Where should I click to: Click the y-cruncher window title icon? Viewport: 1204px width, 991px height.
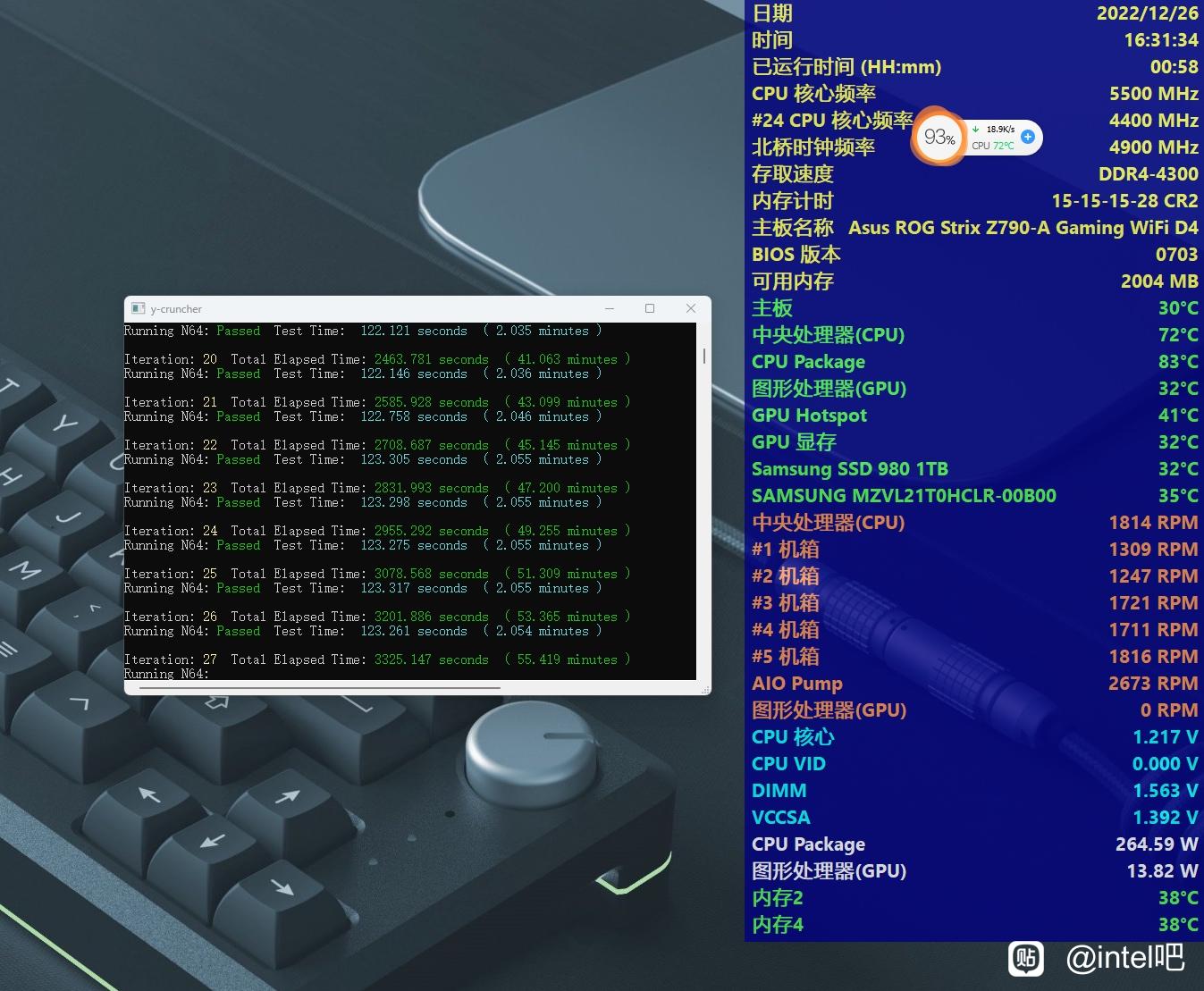[138, 308]
